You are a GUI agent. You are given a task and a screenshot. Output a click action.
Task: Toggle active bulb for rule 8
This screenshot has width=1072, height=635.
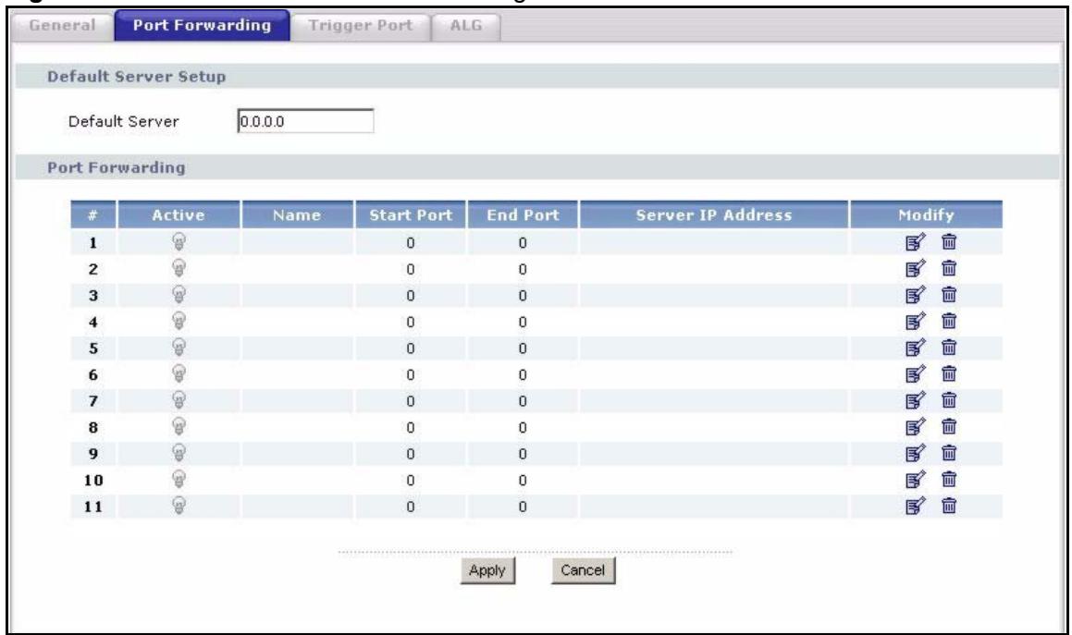coord(179,426)
